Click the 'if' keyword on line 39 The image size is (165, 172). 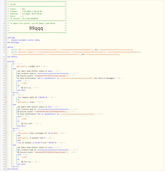coord(13,95)
